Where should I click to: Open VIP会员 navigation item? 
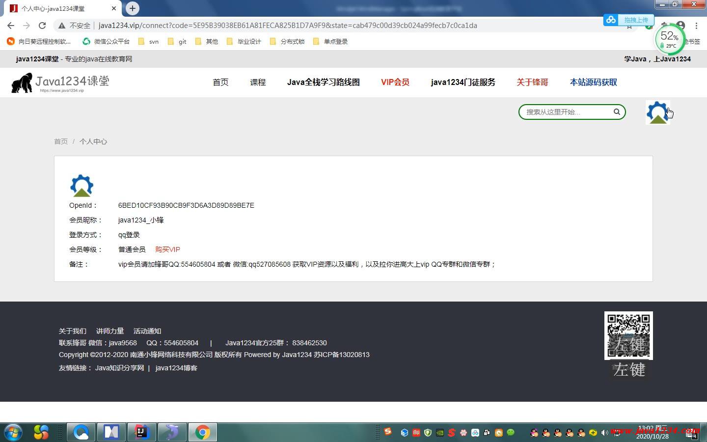point(395,82)
